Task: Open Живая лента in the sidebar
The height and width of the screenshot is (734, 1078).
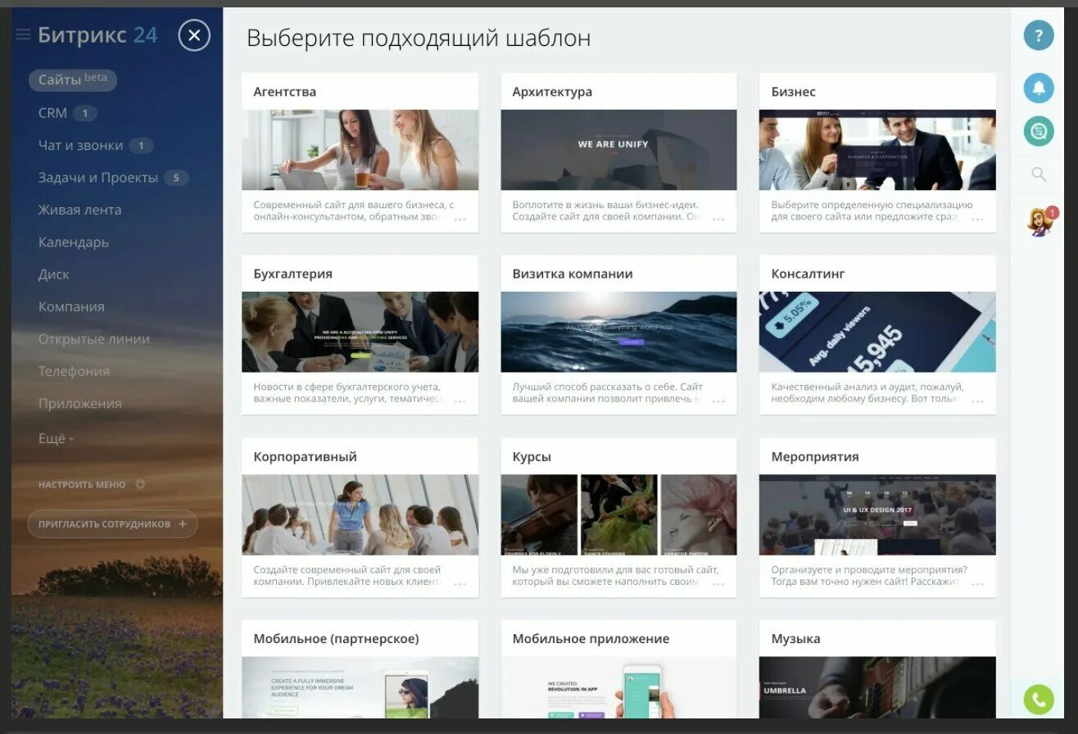Action: (79, 210)
